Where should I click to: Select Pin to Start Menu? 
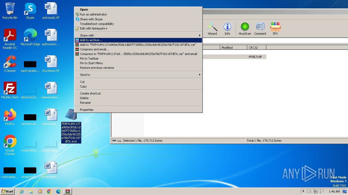click(138, 63)
